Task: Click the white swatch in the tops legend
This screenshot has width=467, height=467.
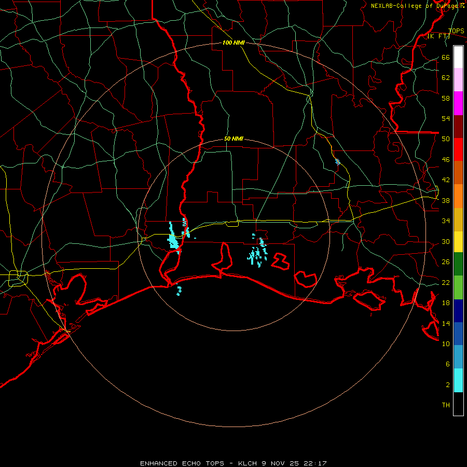Action: (458, 57)
